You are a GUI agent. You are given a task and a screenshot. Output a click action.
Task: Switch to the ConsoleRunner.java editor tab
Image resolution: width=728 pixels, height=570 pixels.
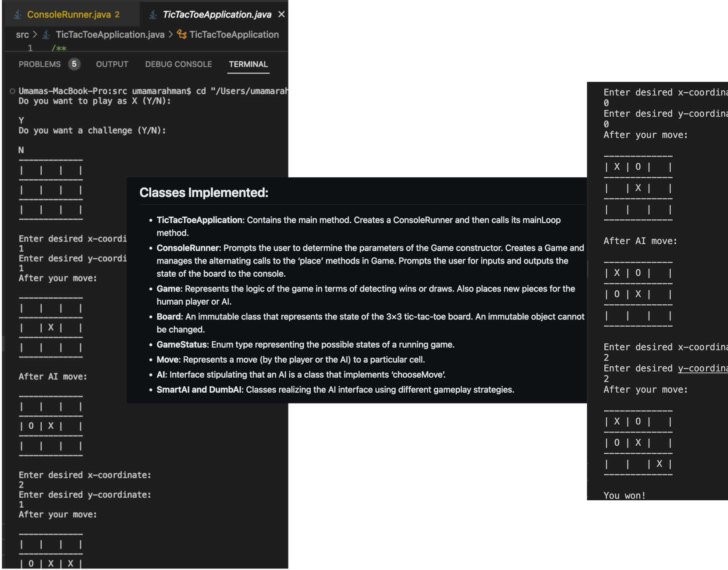pyautogui.click(x=72, y=14)
